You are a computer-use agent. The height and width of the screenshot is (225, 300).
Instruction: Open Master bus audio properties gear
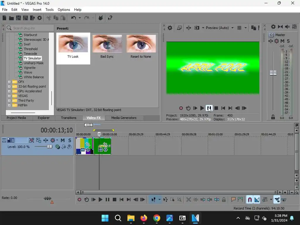273,27
